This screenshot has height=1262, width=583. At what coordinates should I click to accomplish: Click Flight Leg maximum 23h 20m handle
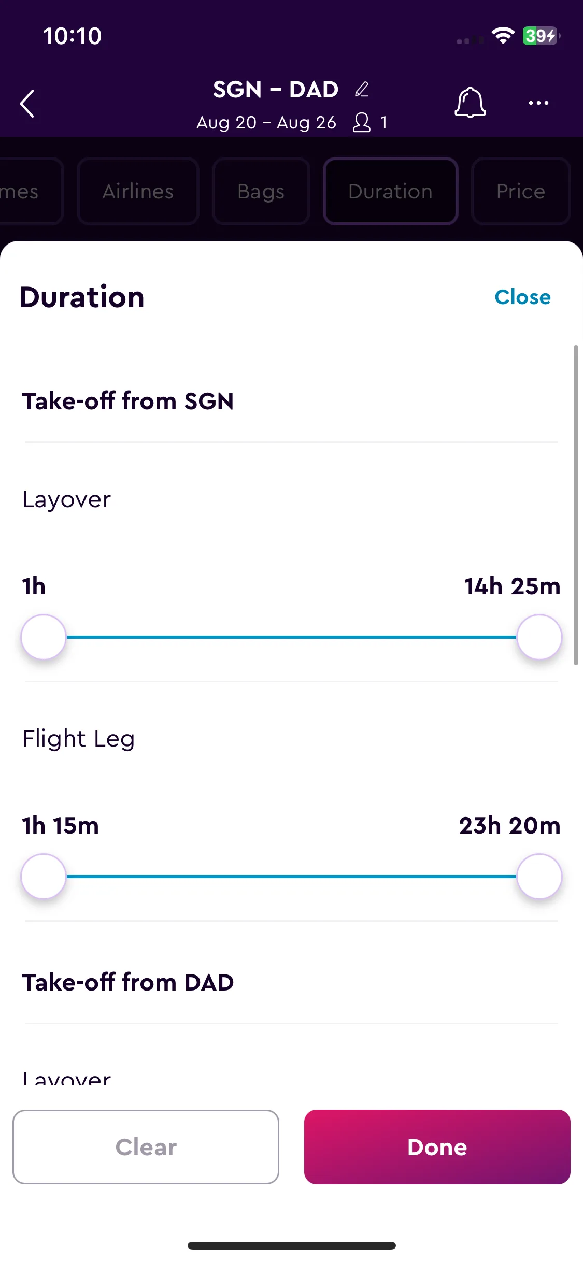539,876
